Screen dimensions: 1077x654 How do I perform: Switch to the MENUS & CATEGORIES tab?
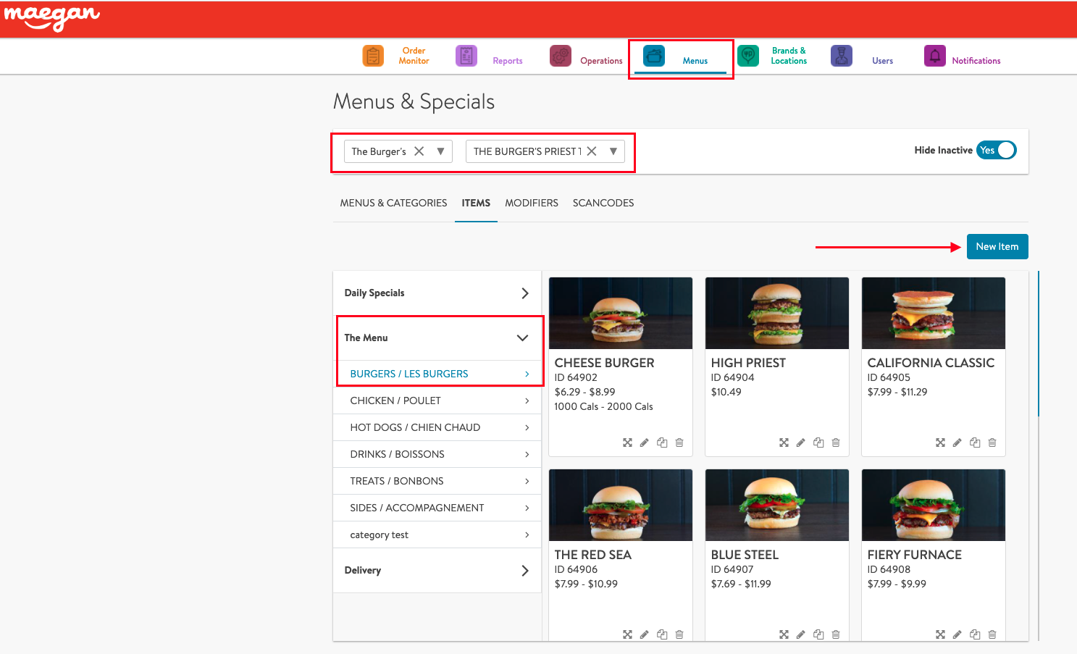(393, 203)
